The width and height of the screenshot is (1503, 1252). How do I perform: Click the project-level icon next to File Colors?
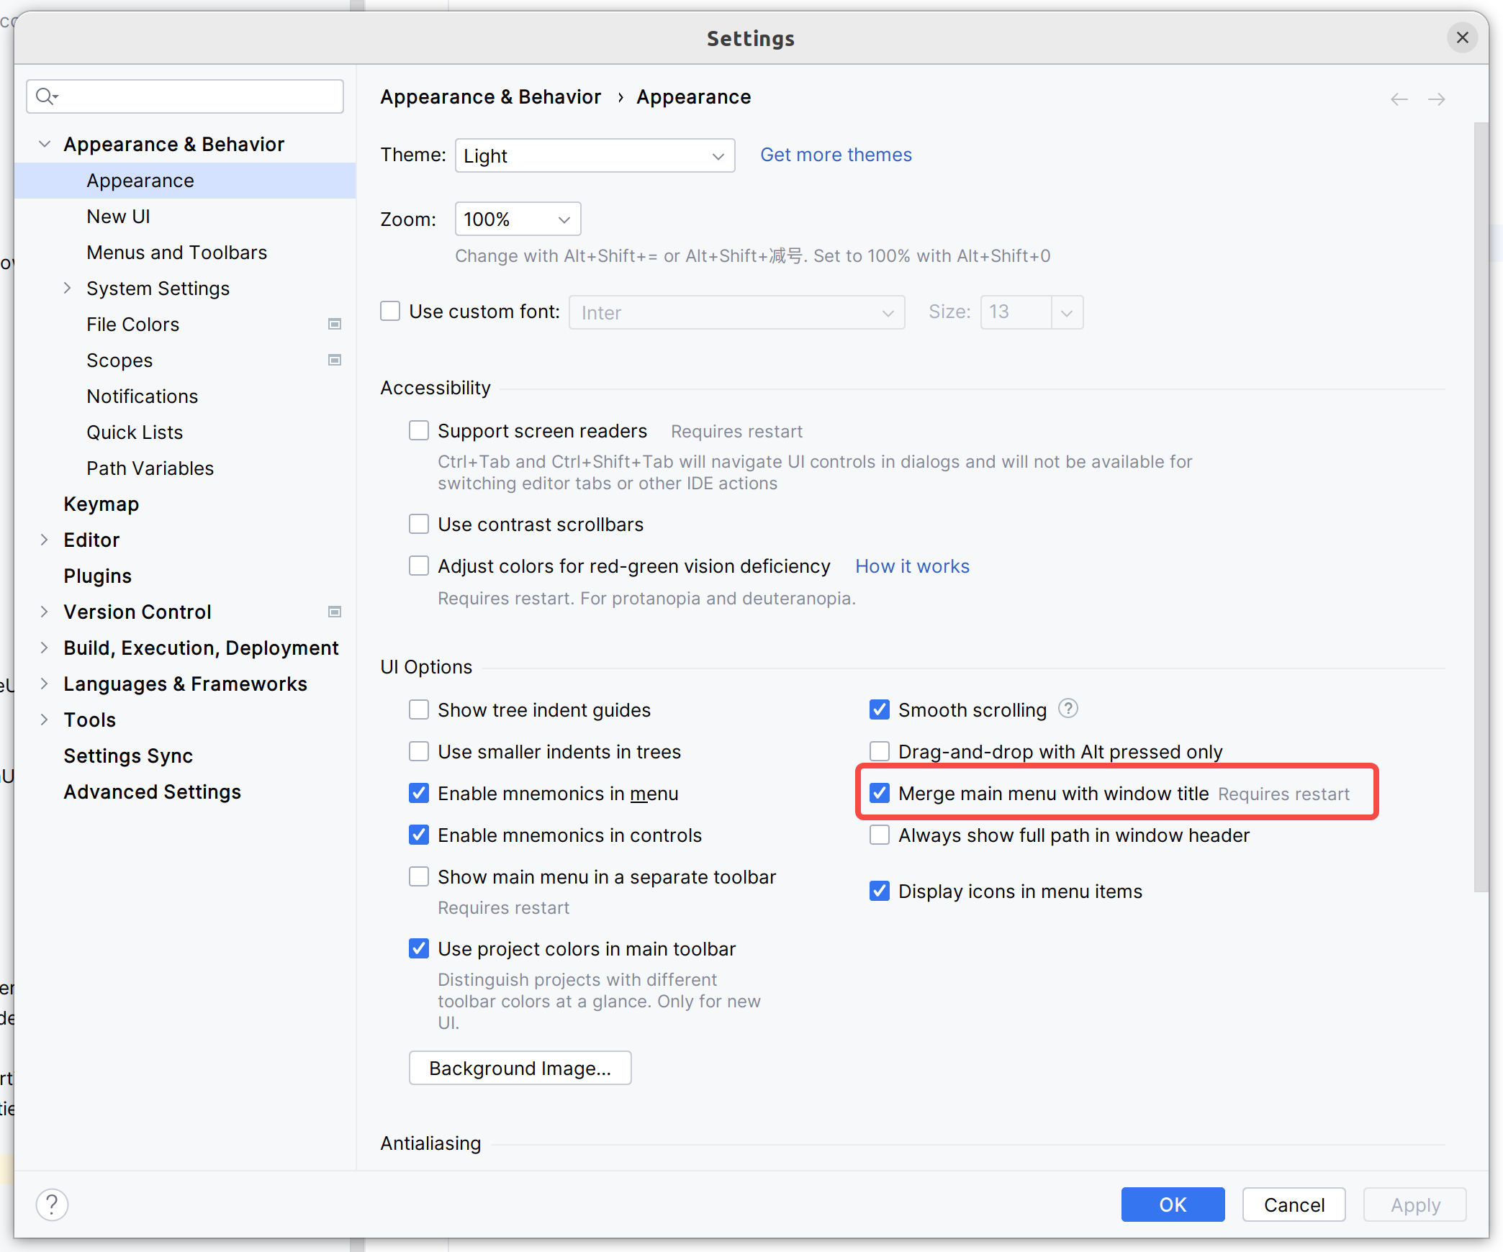tap(335, 324)
